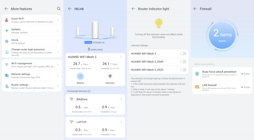Expand HUAWEI WiFi Mesh 3 details chevron
The image size is (254, 140).
121,57
